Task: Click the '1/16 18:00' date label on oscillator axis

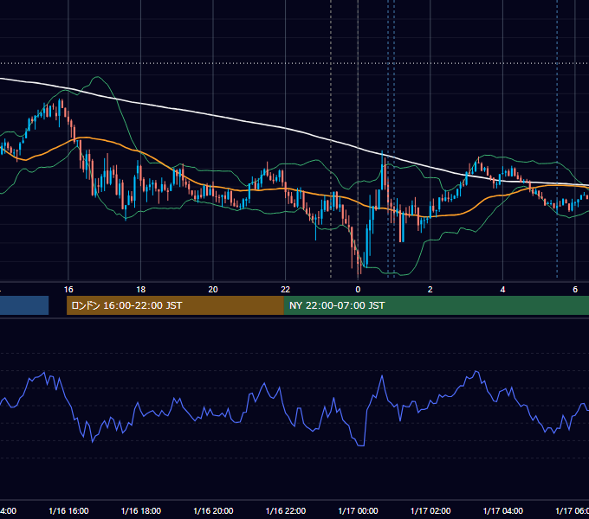Action: [141, 511]
